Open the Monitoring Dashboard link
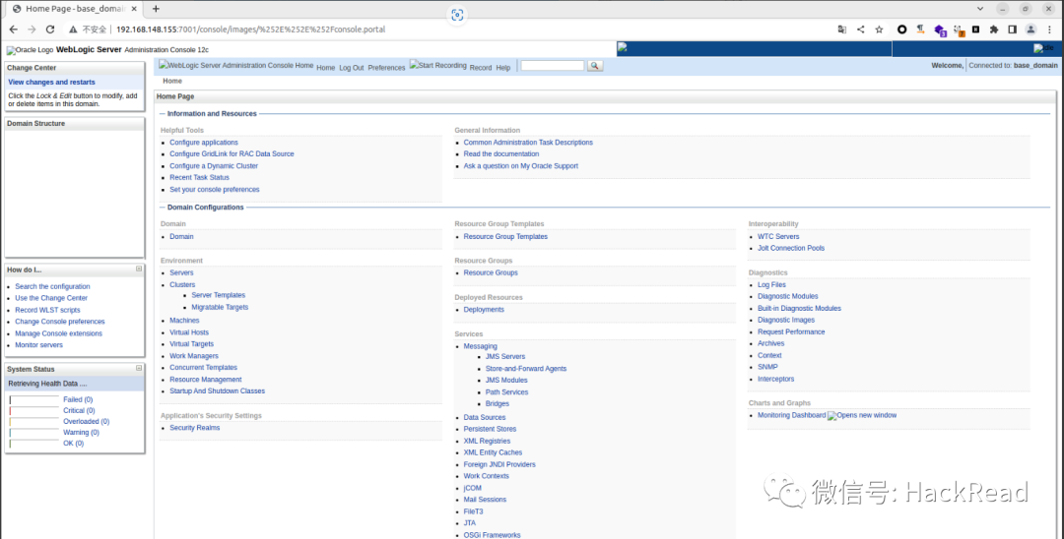The height and width of the screenshot is (539, 1064). coord(791,415)
